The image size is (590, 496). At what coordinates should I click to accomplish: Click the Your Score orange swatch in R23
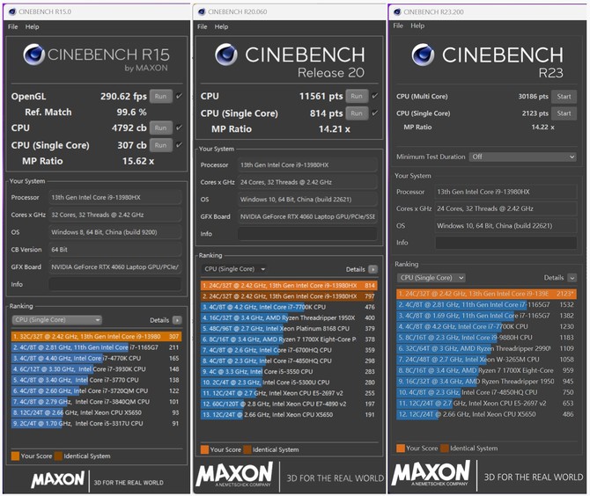pos(401,449)
